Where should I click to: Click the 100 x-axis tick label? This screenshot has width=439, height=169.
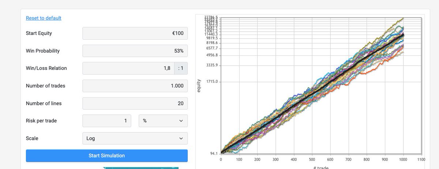(239, 160)
